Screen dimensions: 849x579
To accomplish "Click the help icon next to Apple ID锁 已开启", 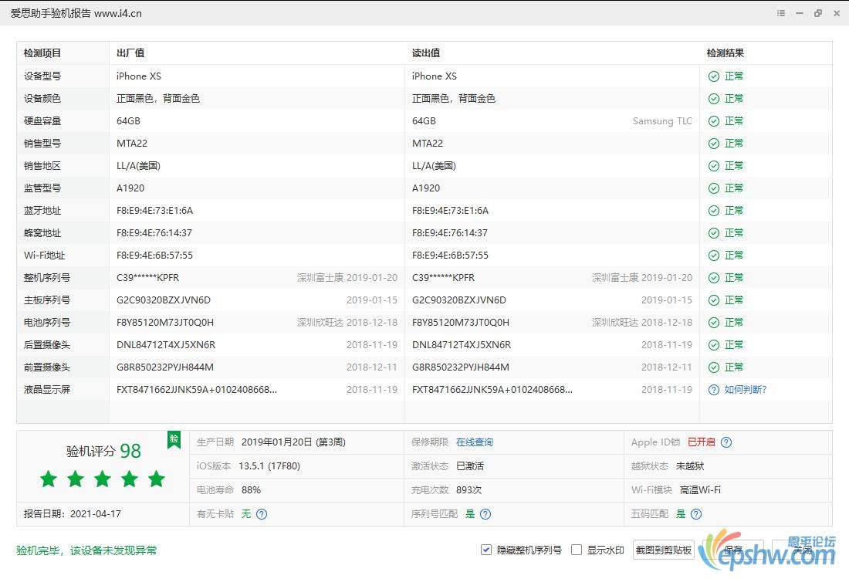I will pyautogui.click(x=726, y=442).
